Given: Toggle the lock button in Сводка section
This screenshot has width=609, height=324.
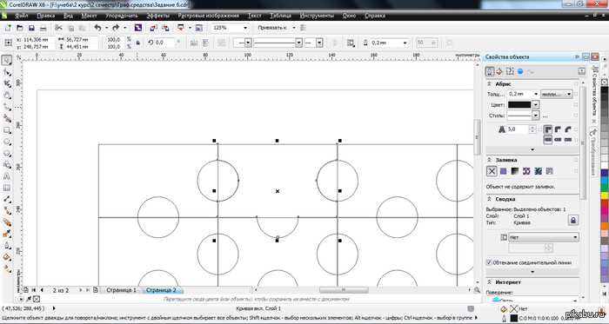Looking at the screenshot, I should click(x=572, y=220).
